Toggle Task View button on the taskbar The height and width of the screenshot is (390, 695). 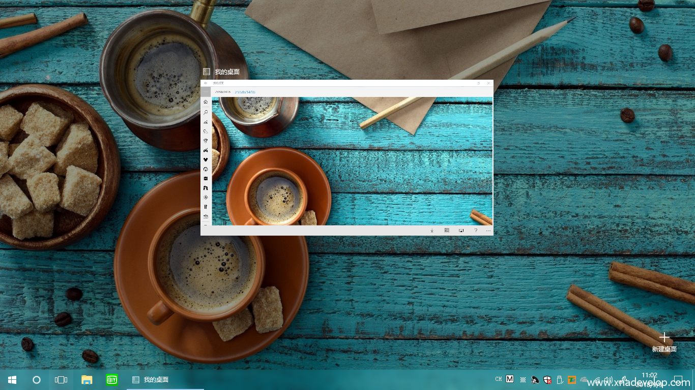(61, 379)
